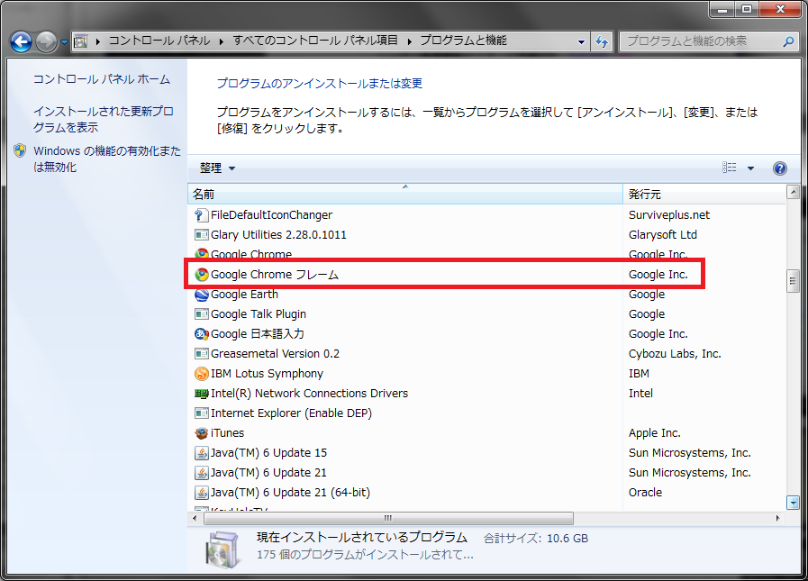Select the iTunes program icon
808x581 pixels.
[x=202, y=433]
